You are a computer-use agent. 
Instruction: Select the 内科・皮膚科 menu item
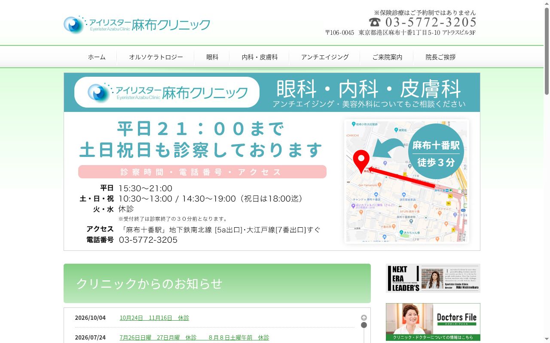(x=260, y=57)
